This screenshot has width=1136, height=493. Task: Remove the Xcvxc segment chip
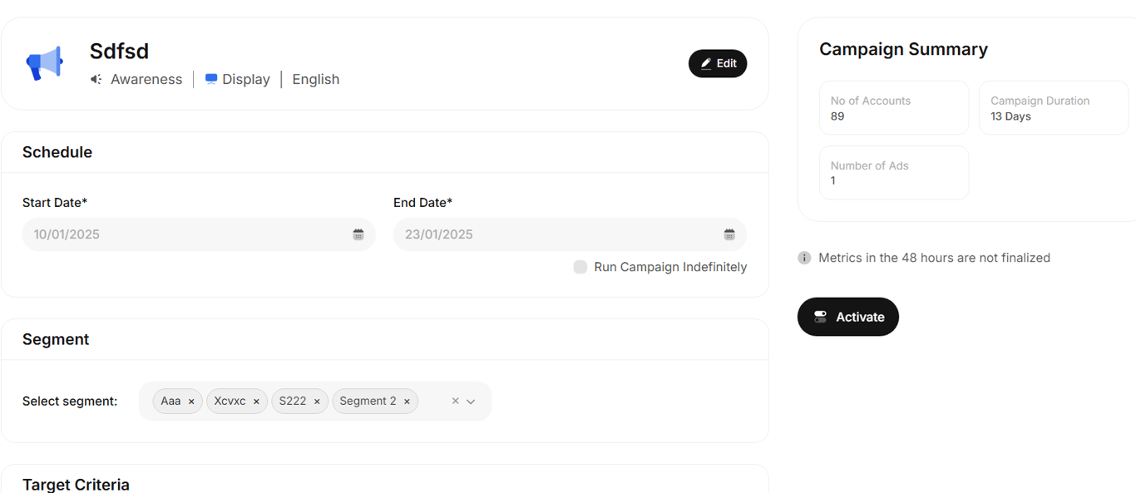click(256, 402)
